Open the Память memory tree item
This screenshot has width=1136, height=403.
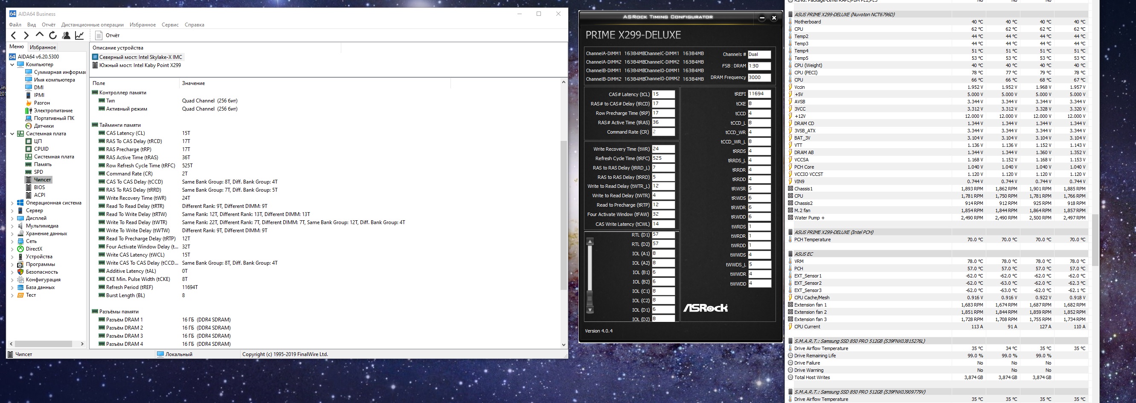coord(43,164)
